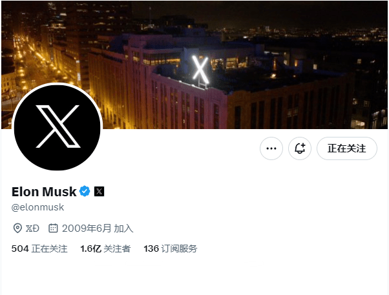Click the glowing X rooftop sign in banner

click(200, 70)
